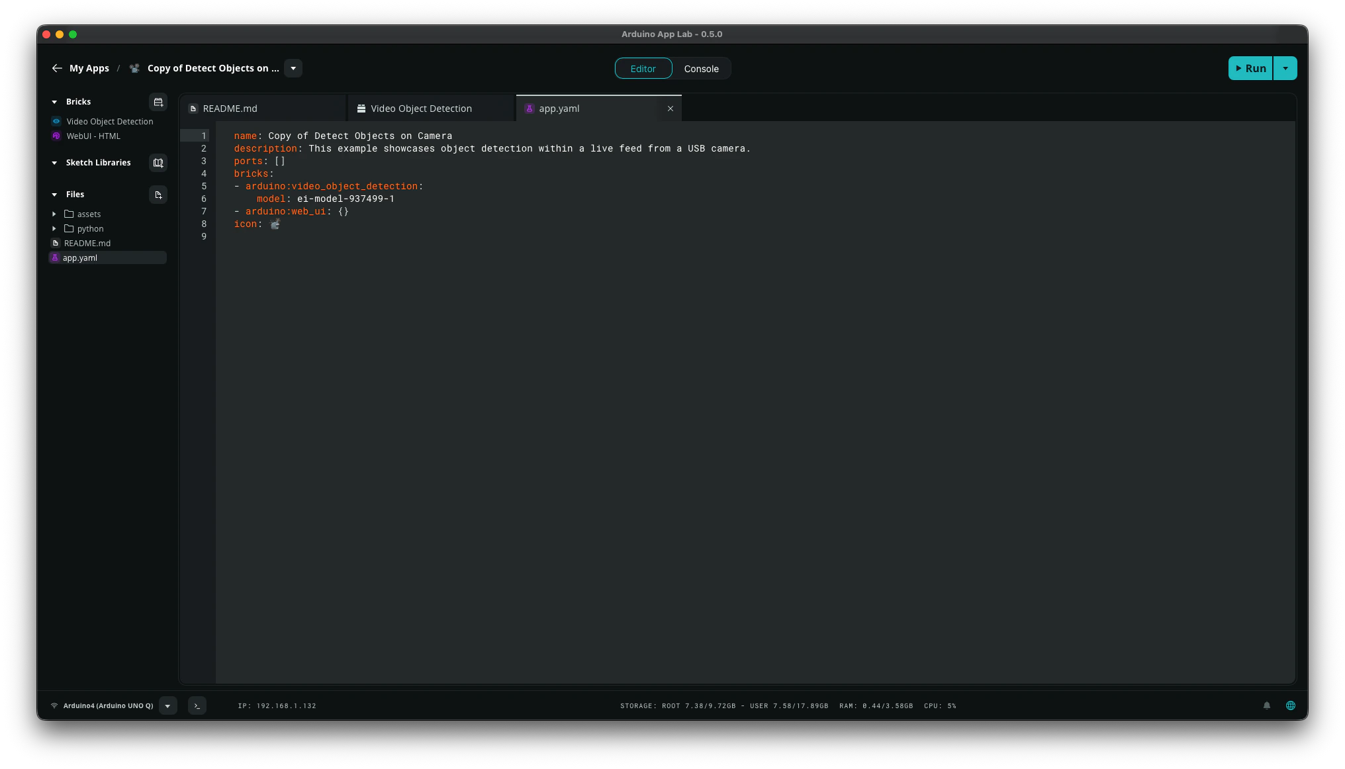Open the Arduino4 board selector dropdown
This screenshot has height=769, width=1345.
point(168,706)
